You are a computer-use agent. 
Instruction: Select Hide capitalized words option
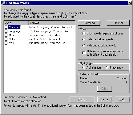[84, 39]
